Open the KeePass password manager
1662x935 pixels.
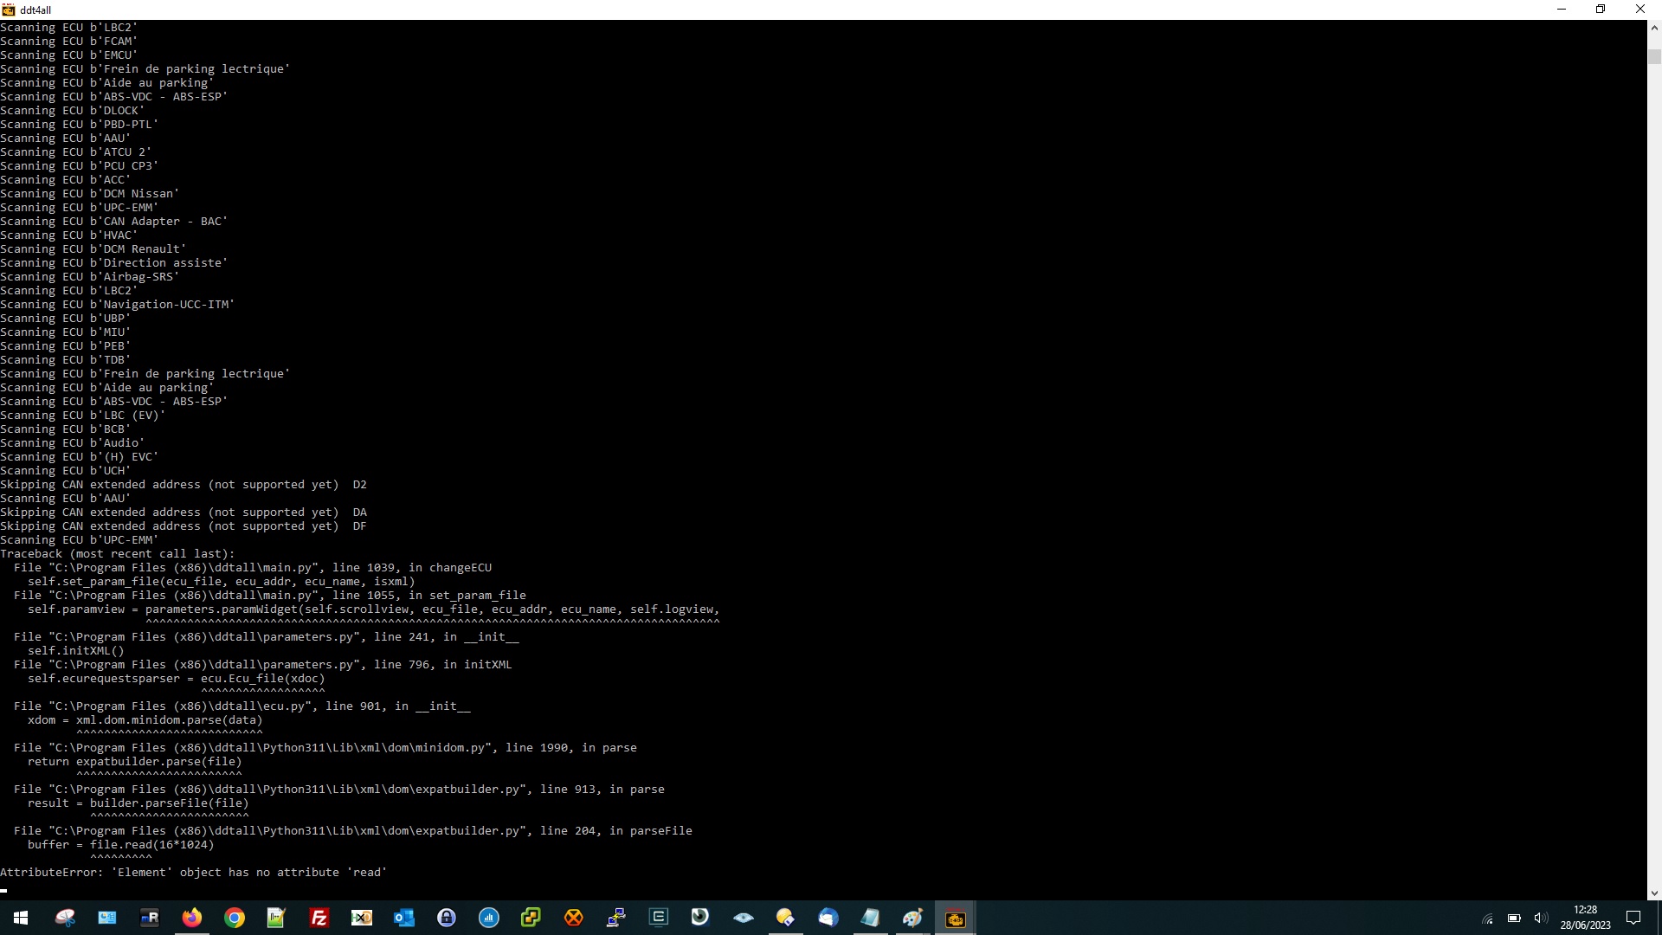446,918
